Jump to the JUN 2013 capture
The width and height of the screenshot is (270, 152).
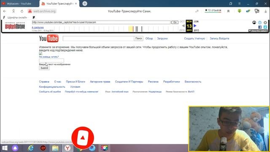pyautogui.click(x=196, y=26)
